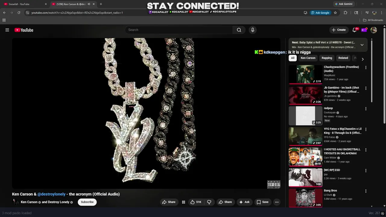Click the Create button
Viewport: 386px width, 217px height.
point(339,30)
